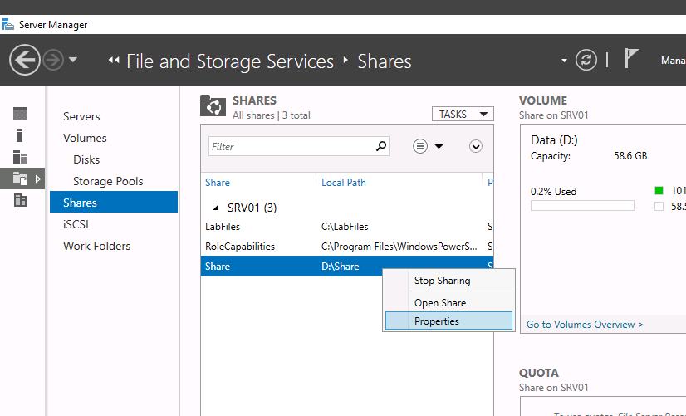Click the search magnifier in Filter box

(381, 146)
